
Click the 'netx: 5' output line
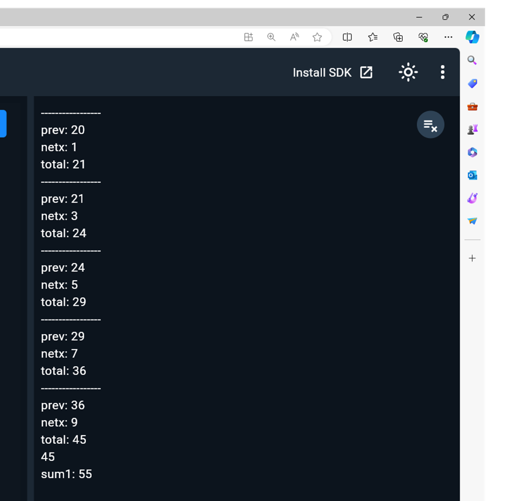[x=59, y=285]
